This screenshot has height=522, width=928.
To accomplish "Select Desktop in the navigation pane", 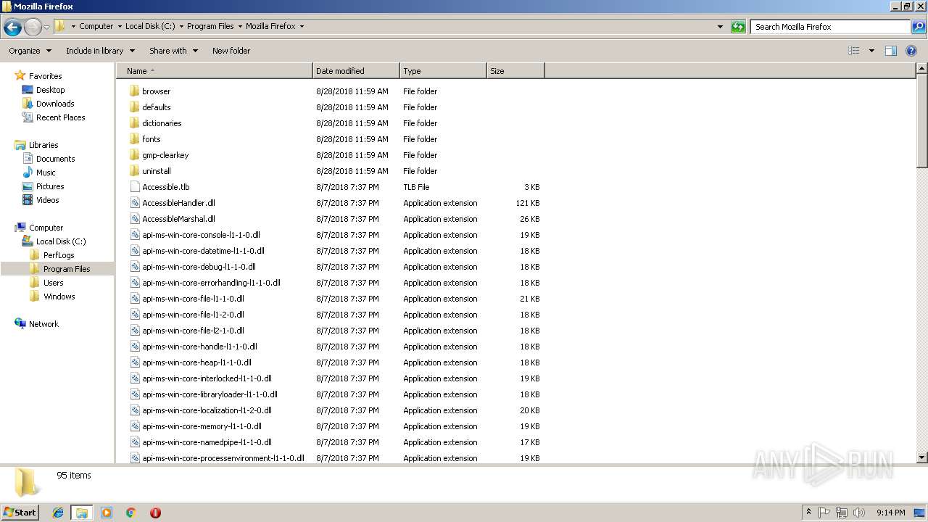I will 50,90.
